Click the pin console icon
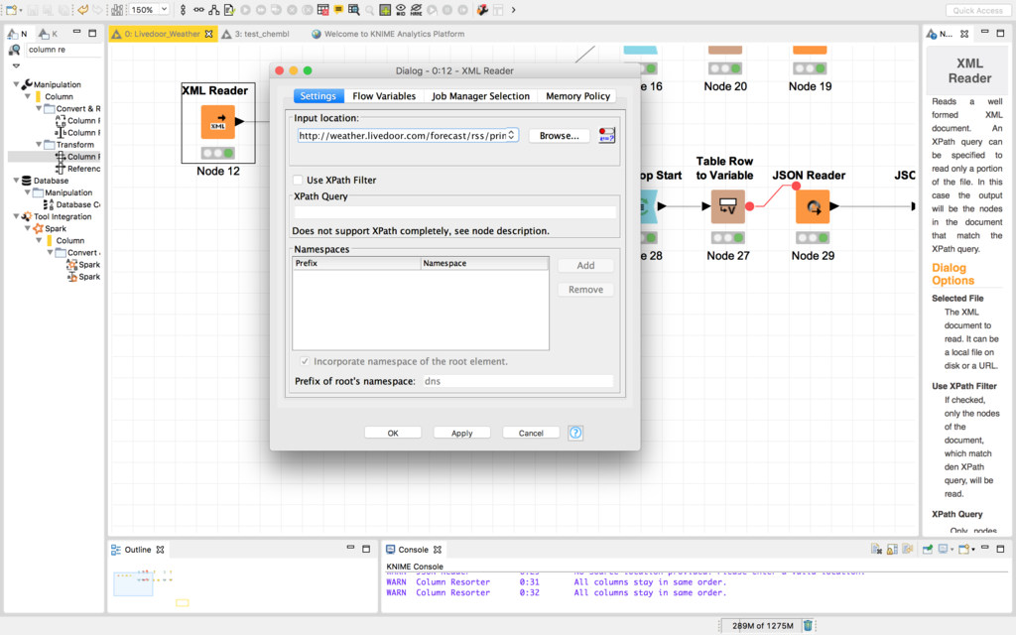The image size is (1016, 635). (928, 550)
